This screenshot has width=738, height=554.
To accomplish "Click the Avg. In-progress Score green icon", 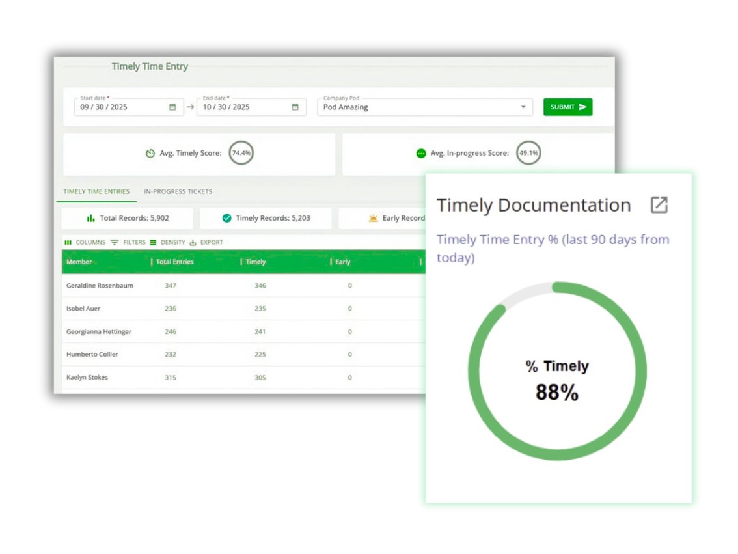I will coord(421,154).
